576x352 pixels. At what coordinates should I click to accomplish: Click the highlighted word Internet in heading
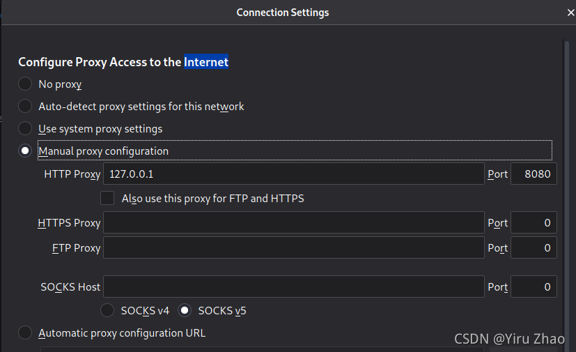pyautogui.click(x=206, y=62)
